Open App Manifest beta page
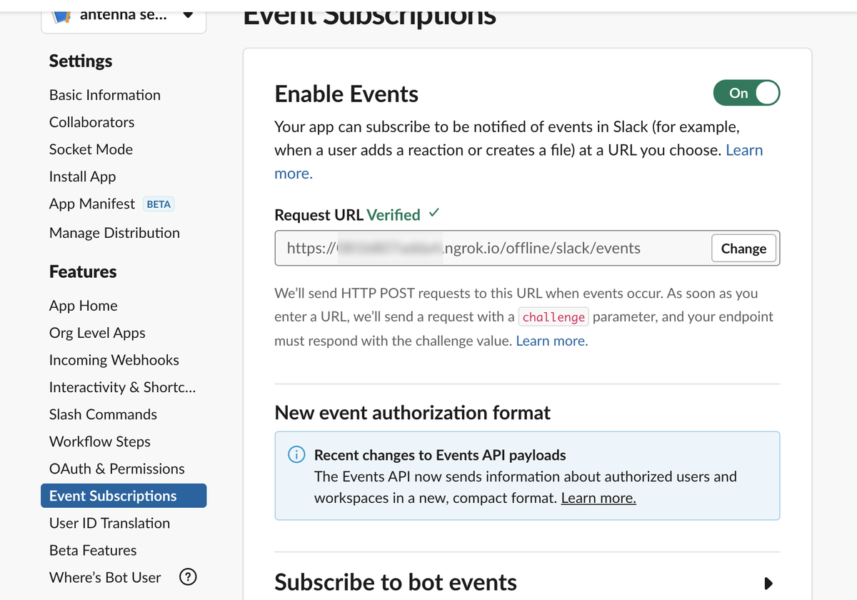The width and height of the screenshot is (857, 600). 92,204
